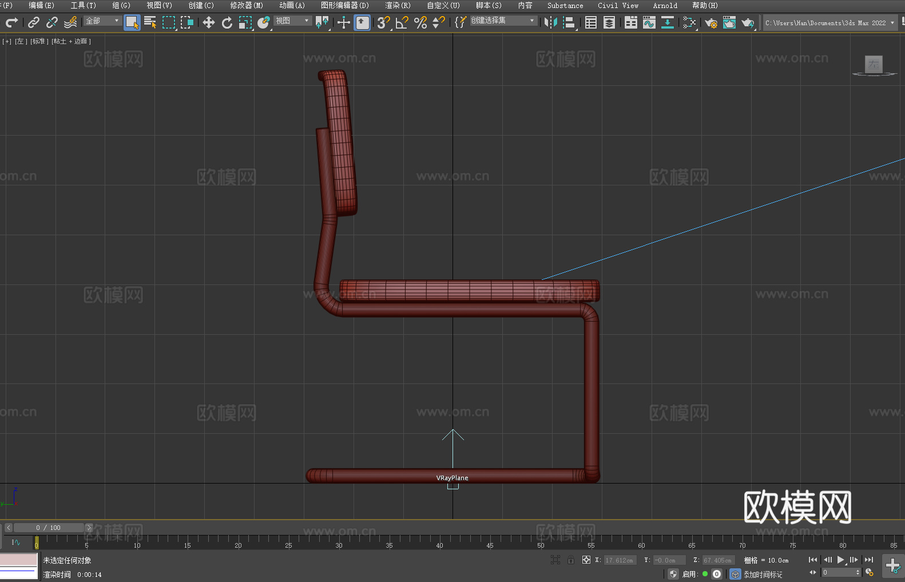
Task: Toggle the Layer Explorer icon
Action: click(x=609, y=22)
